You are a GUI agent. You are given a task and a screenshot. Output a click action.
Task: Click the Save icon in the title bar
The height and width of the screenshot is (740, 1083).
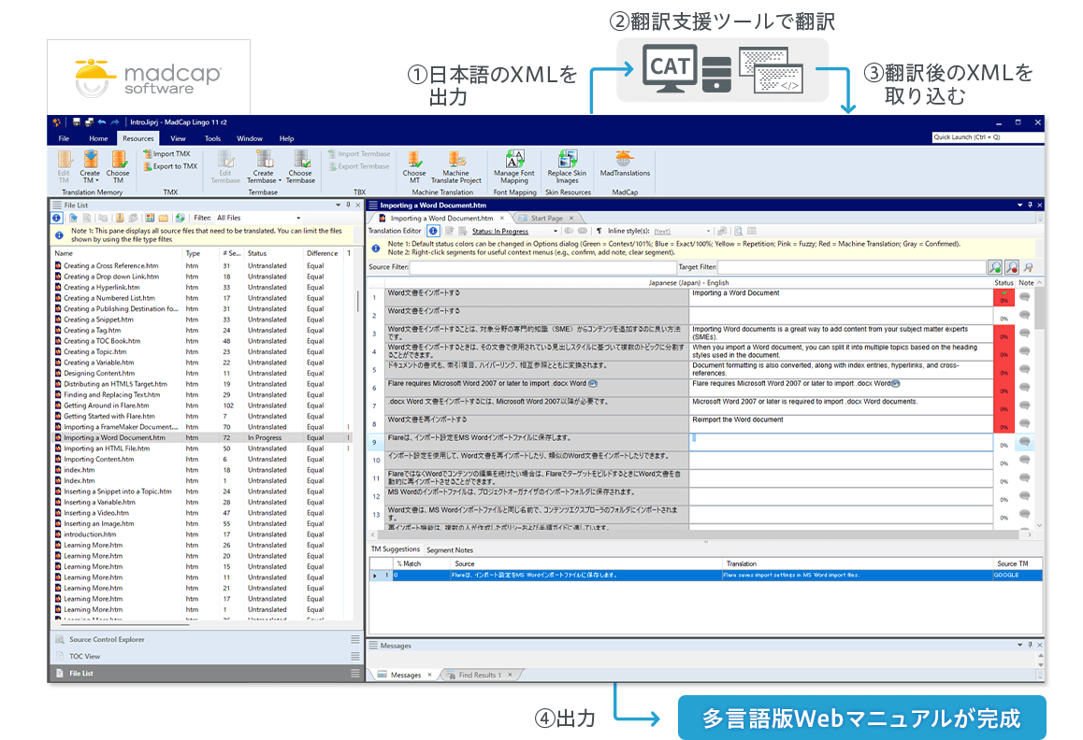pos(77,122)
